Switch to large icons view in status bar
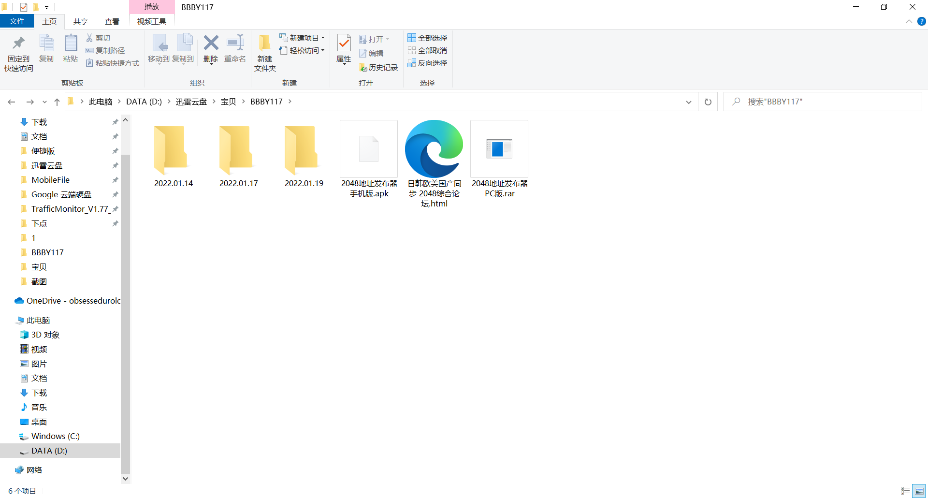Image resolution: width=928 pixels, height=498 pixels. tap(919, 491)
